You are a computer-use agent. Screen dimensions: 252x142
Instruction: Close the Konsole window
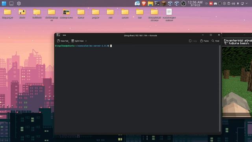pos(219,35)
